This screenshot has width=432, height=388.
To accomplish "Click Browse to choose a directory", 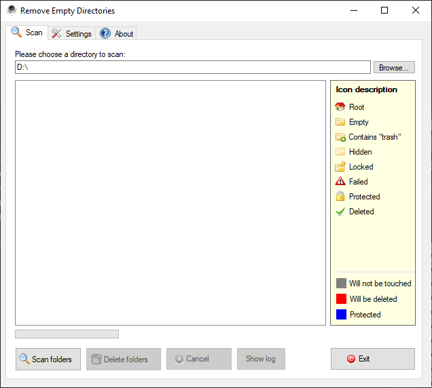I will click(394, 68).
